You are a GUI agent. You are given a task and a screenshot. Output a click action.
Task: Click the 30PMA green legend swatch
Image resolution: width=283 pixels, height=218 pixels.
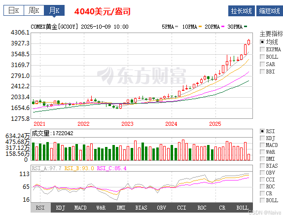point(246,27)
